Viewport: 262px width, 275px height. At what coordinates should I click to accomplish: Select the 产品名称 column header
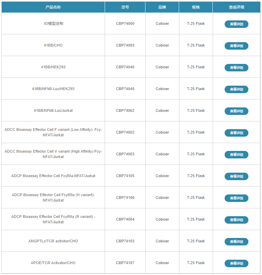[x=53, y=7]
